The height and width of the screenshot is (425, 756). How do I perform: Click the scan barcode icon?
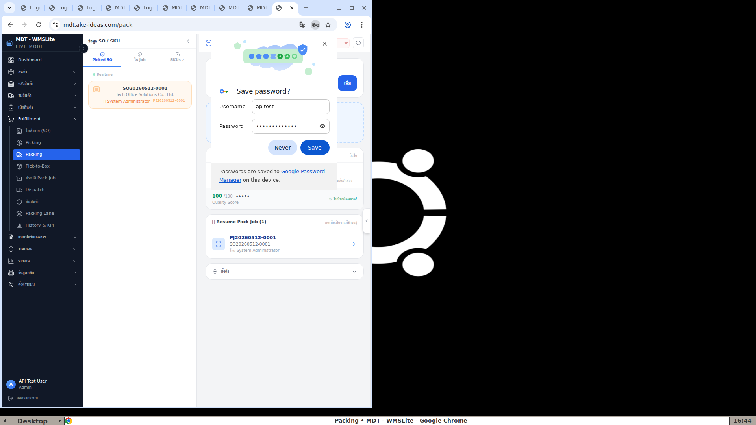coord(209,43)
